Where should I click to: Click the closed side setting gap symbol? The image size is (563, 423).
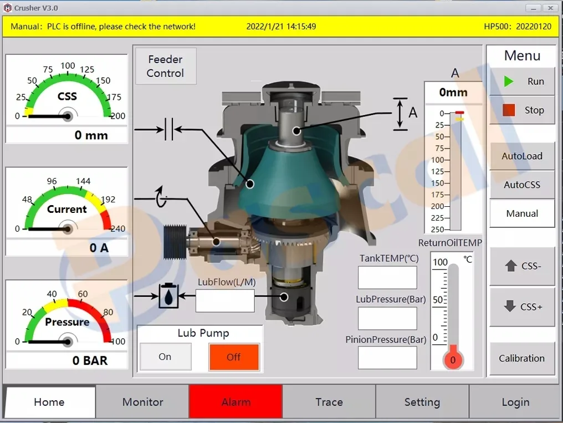pos(169,129)
